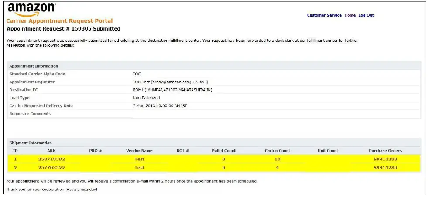Click the Carrier Requested Delivery Date label
This screenshot has width=429, height=197.
click(41, 106)
